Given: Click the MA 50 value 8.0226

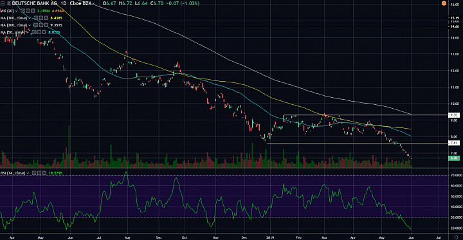Looking at the screenshot, I should click(x=54, y=32).
